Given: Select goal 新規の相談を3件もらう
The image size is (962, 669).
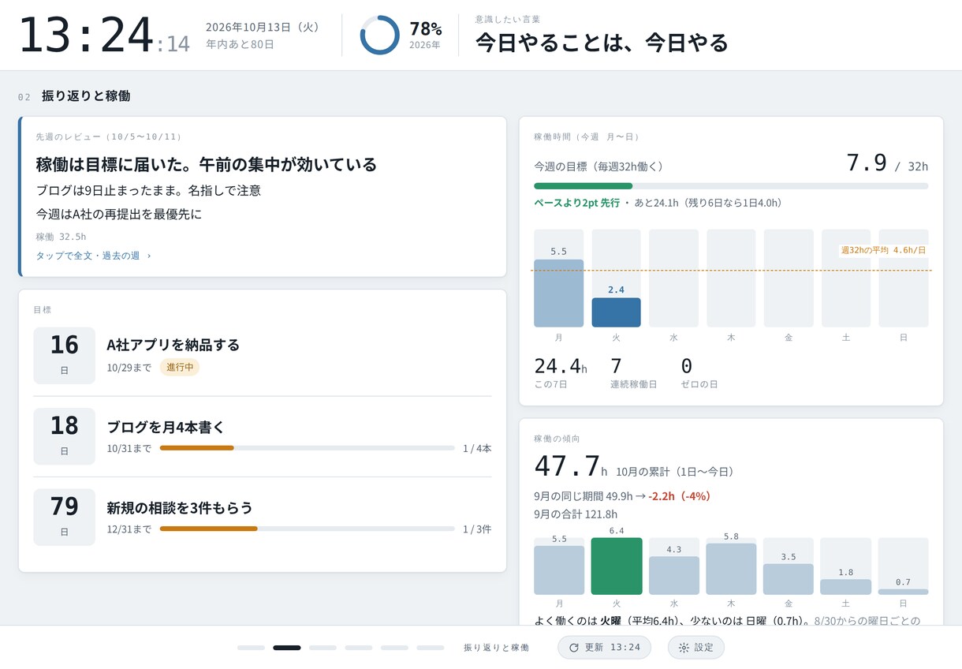Looking at the screenshot, I should click(x=180, y=507).
